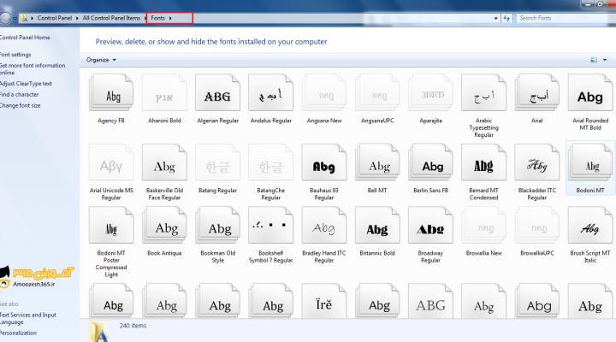The width and height of the screenshot is (616, 342).
Task: Select the Bell MT font icon
Action: click(377, 162)
